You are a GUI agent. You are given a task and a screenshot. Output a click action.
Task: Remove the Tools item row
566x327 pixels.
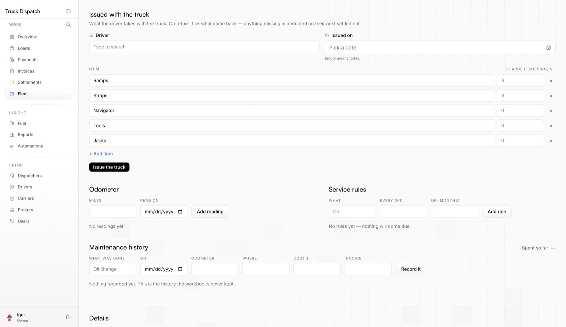tap(551, 126)
